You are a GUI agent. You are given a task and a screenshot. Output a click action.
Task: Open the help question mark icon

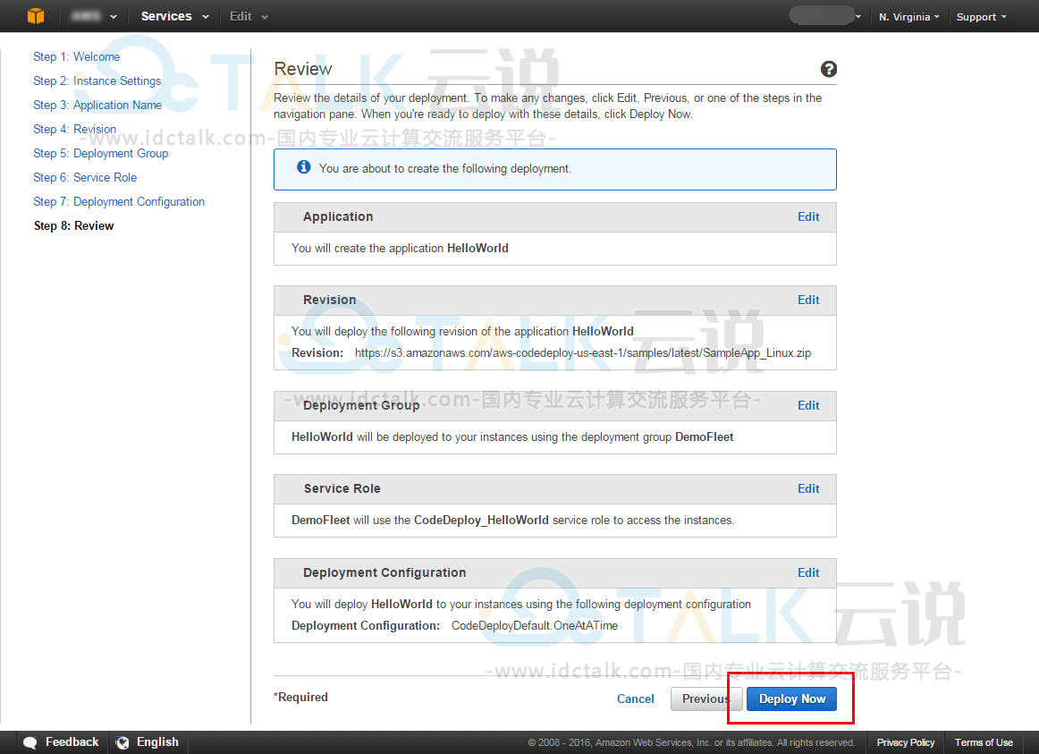click(828, 69)
